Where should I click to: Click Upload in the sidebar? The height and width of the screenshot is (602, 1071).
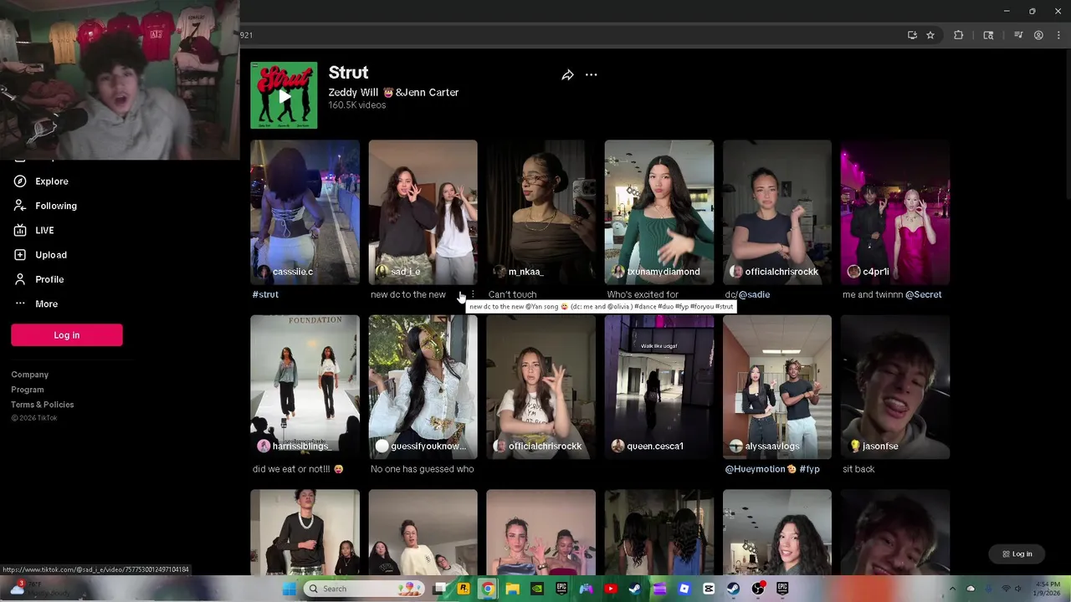click(51, 255)
